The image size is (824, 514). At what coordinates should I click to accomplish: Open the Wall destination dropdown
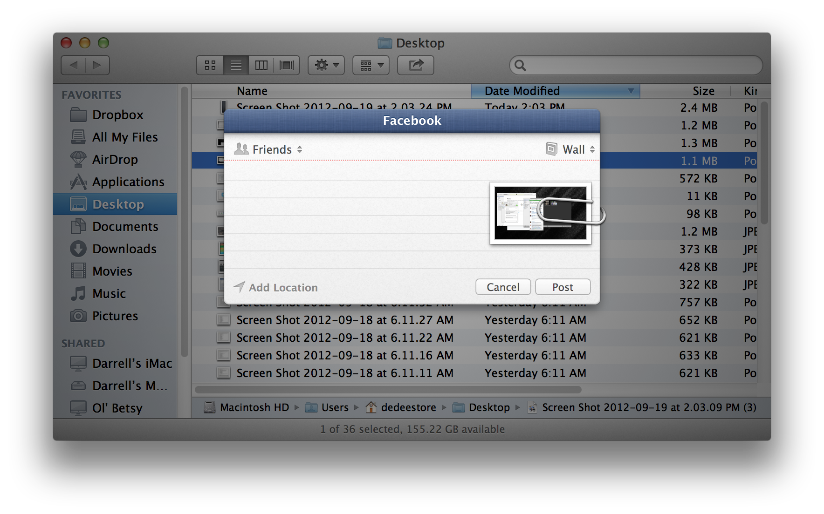[x=570, y=149]
